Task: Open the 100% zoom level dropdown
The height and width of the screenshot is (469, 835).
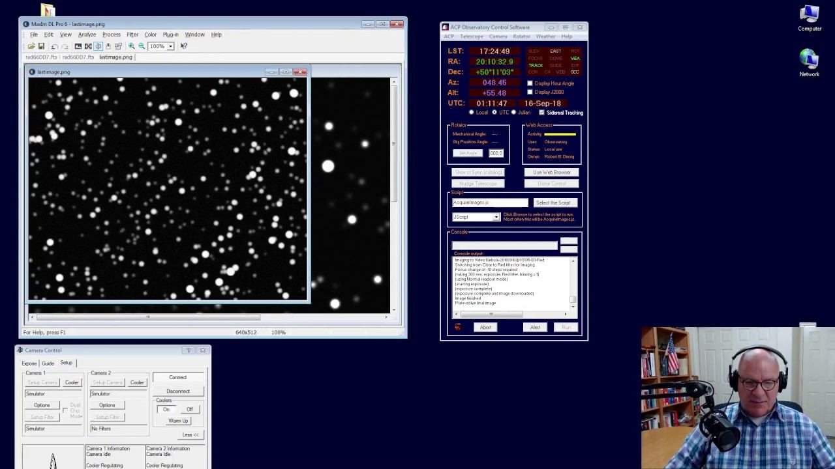Action: (170, 46)
